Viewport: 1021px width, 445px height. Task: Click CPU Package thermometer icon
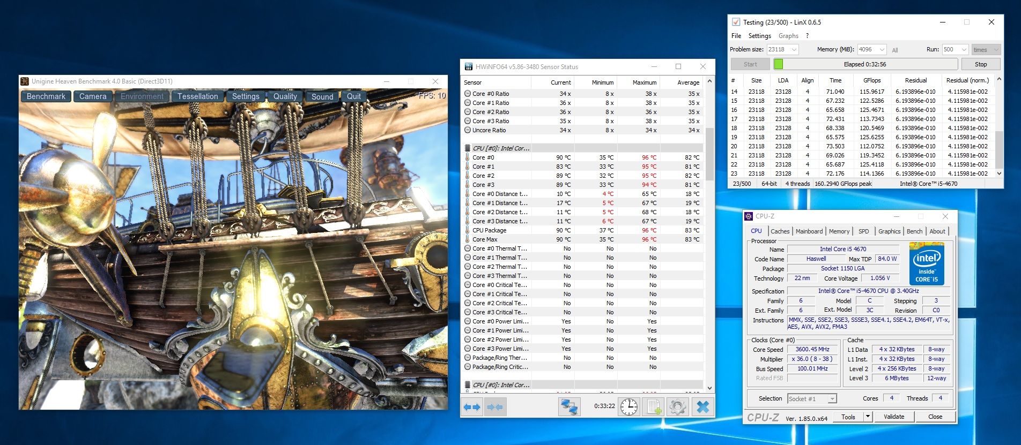(468, 230)
